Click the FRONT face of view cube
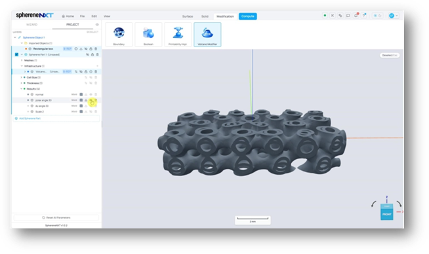The height and width of the screenshot is (254, 429). (386, 214)
